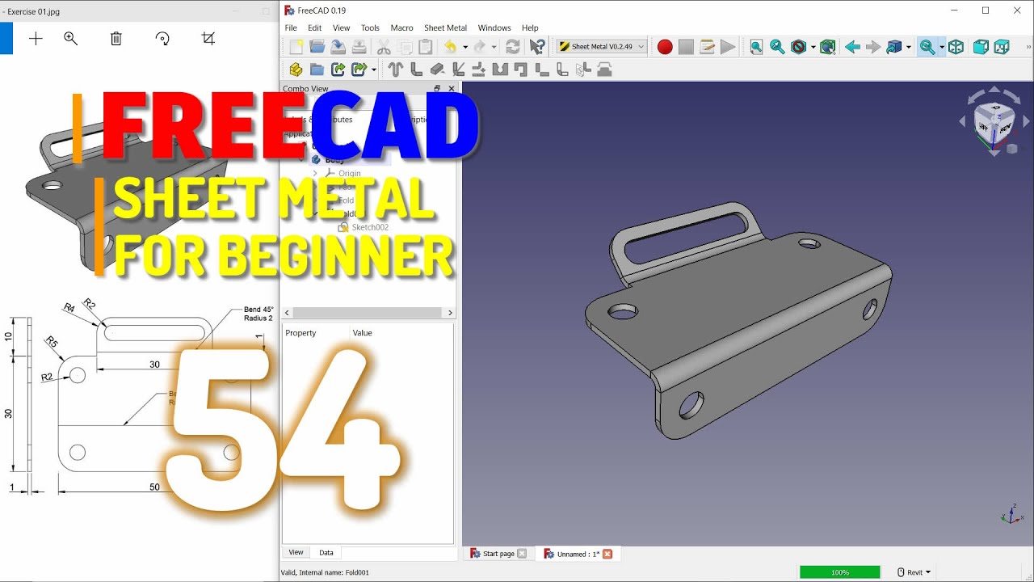Open the macros notepad icon

pos(707,47)
